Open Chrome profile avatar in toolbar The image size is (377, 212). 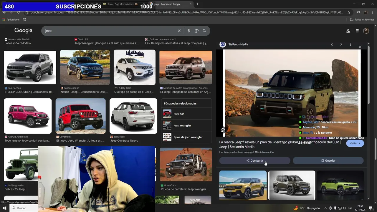pyautogui.click(x=366, y=12)
